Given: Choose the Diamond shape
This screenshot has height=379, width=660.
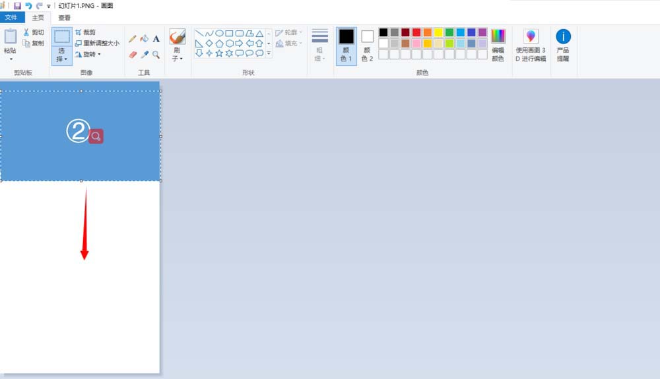Looking at the screenshot, I should [x=209, y=44].
